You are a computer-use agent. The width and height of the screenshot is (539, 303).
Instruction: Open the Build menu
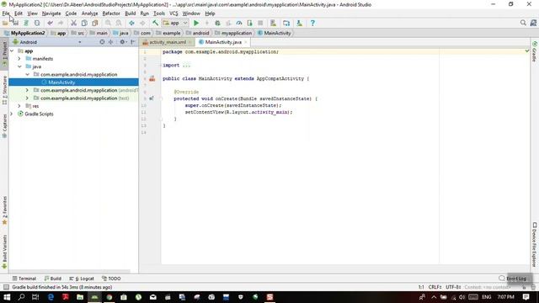(x=130, y=13)
